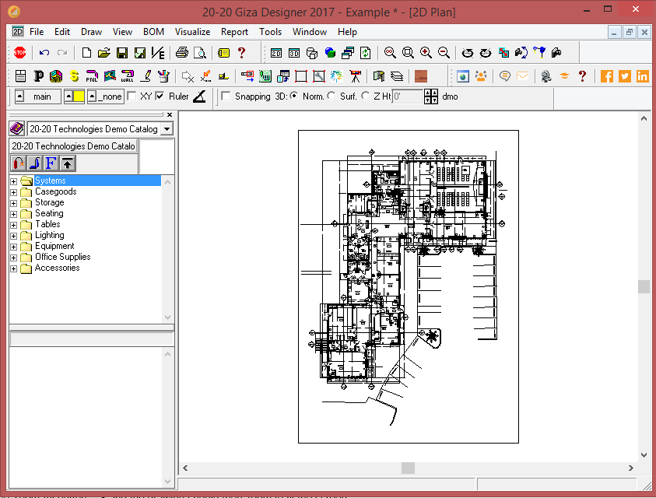Click the up-arrow catalog level icon
Image resolution: width=656 pixels, height=498 pixels.
click(68, 163)
